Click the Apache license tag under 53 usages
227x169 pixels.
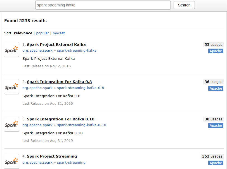coord(216,51)
